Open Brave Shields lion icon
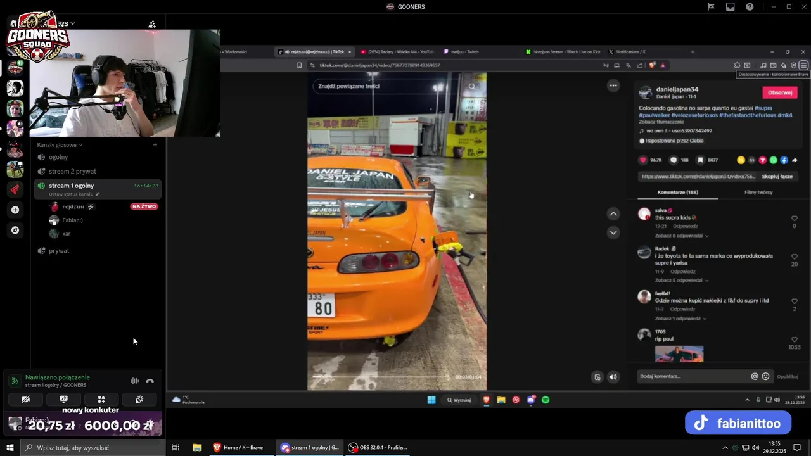 pyautogui.click(x=653, y=65)
